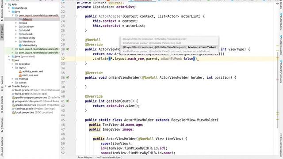The height and width of the screenshot is (159, 283).
Task: Choose highlighted inflate overload with attachToRoot
Action: point(169,47)
